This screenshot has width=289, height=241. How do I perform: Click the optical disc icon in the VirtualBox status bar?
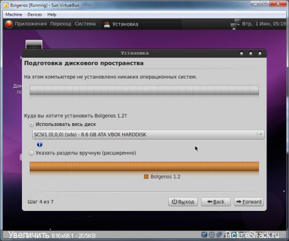coord(212,235)
